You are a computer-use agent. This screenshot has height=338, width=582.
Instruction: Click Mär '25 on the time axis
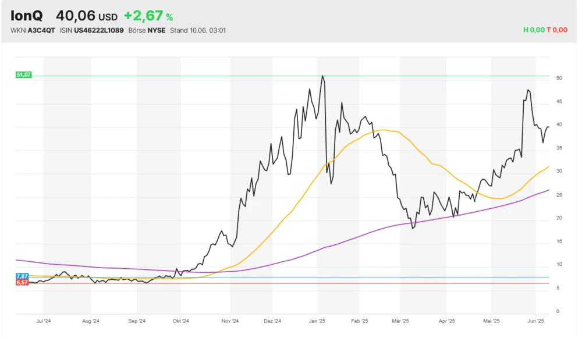pyautogui.click(x=400, y=321)
